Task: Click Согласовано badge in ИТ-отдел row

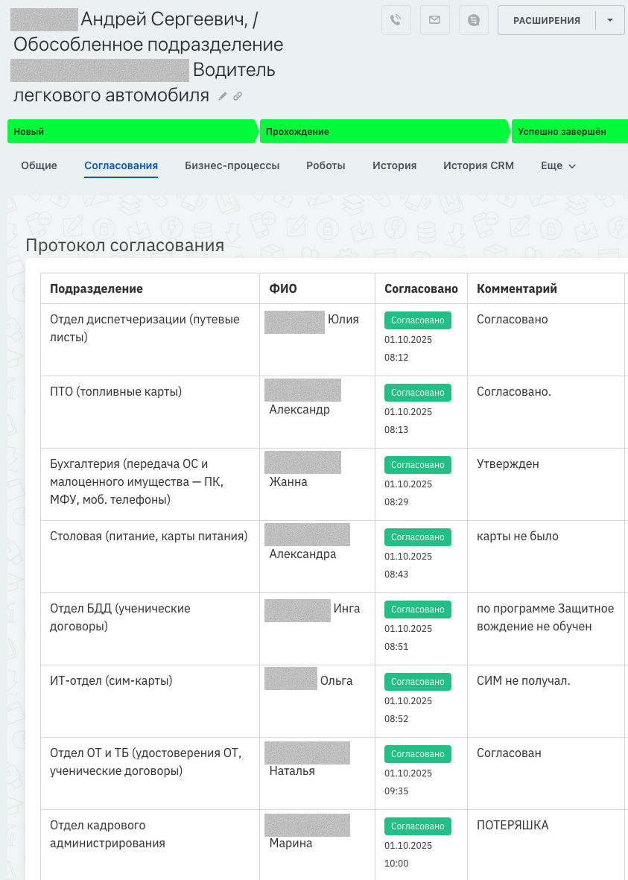Action: (418, 682)
